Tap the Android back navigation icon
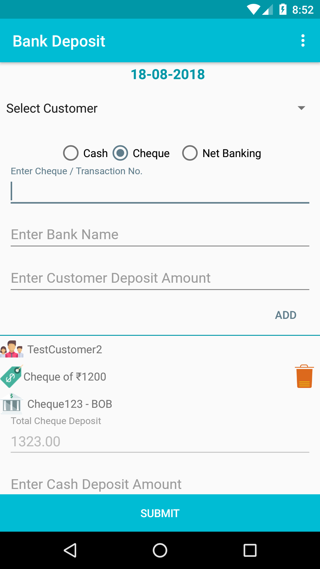This screenshot has height=569, width=320. pos(70,550)
